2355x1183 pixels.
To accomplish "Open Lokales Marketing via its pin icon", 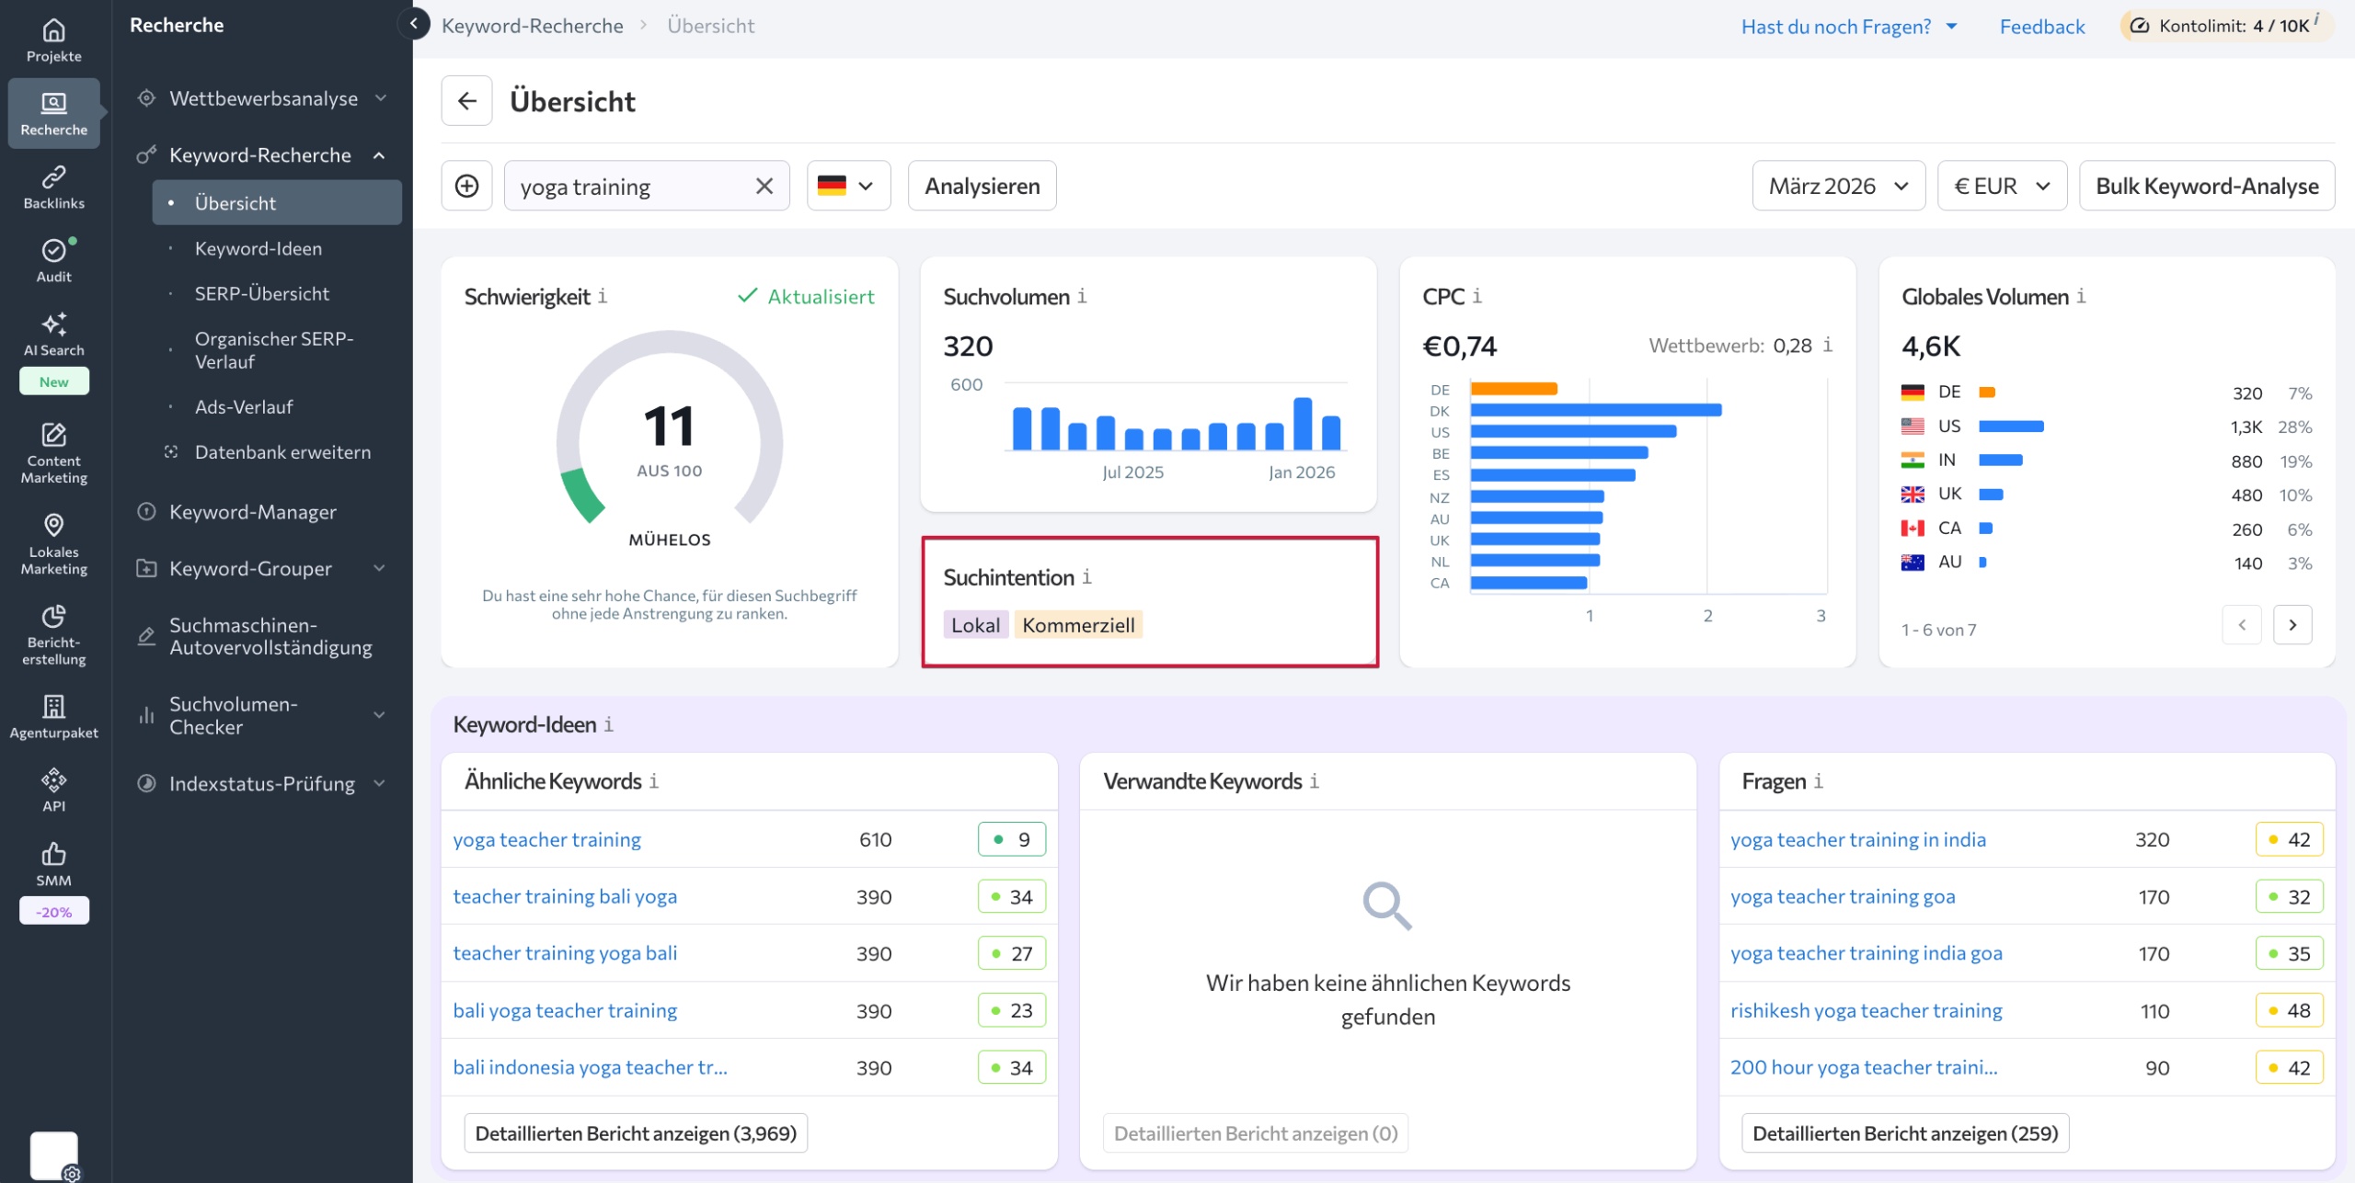I will point(53,540).
